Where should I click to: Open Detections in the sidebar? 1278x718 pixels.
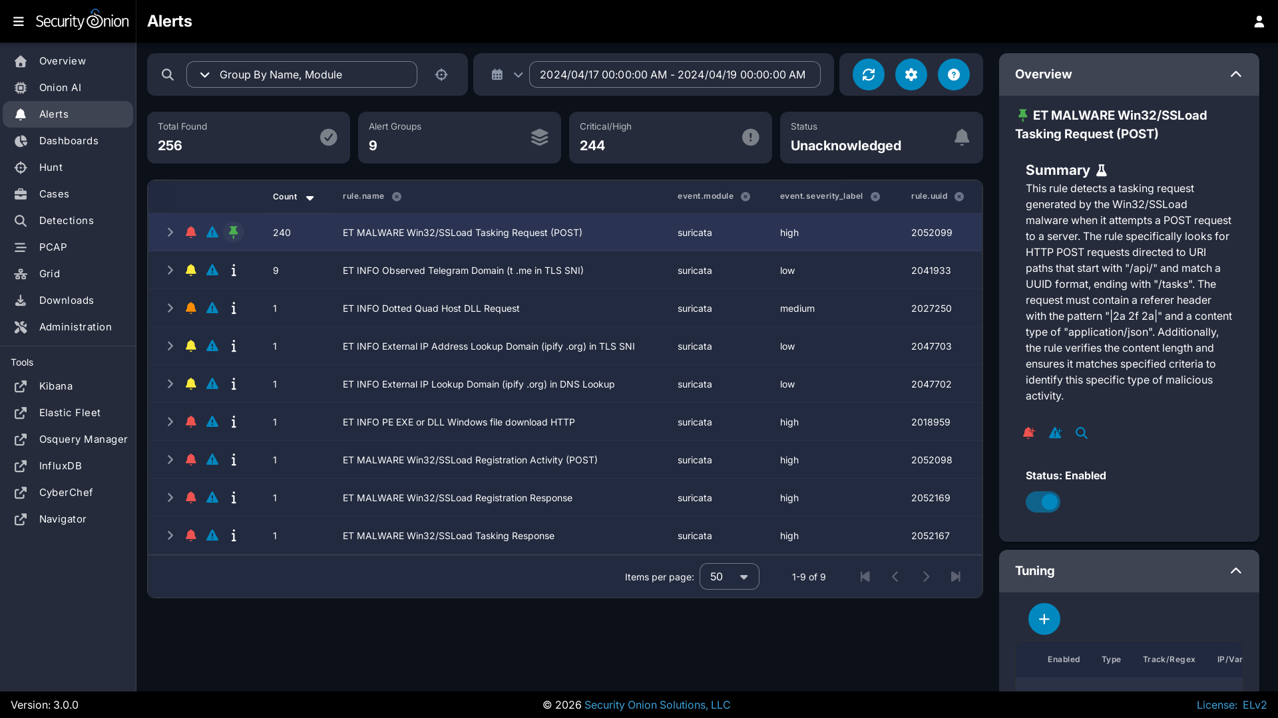[x=66, y=221]
